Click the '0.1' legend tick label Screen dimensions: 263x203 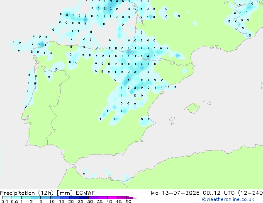5,201
